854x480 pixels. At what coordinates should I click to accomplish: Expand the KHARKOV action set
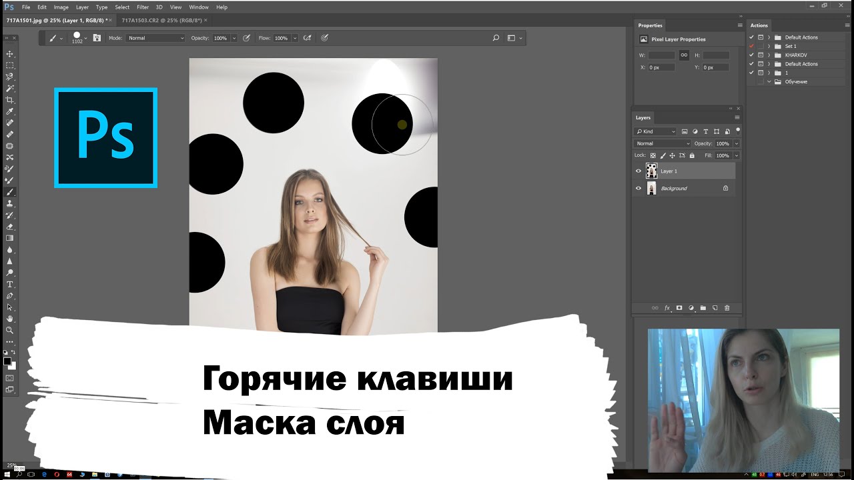tap(769, 55)
